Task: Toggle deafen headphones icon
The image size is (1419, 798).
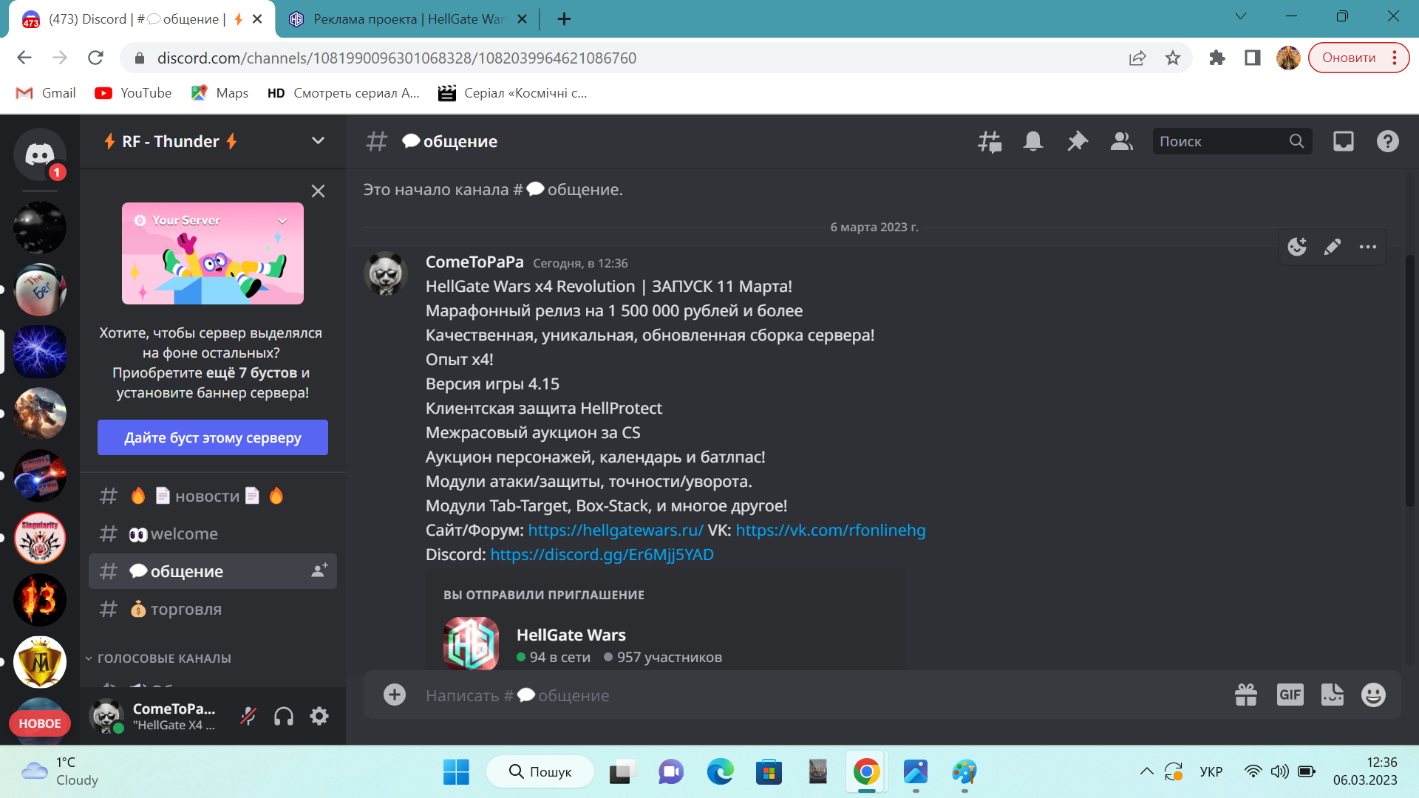Action: tap(284, 716)
